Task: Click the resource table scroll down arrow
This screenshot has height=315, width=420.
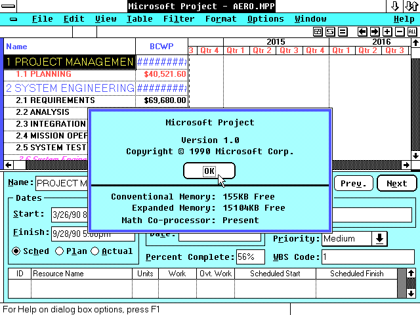Action: pyautogui.click(x=411, y=293)
